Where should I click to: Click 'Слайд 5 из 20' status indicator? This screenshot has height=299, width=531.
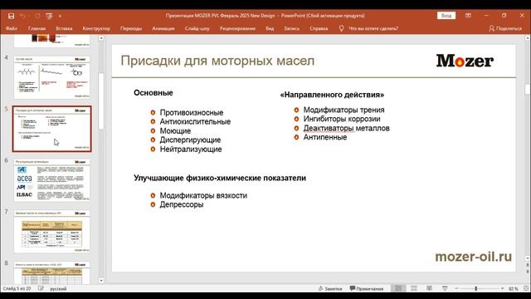point(17,288)
